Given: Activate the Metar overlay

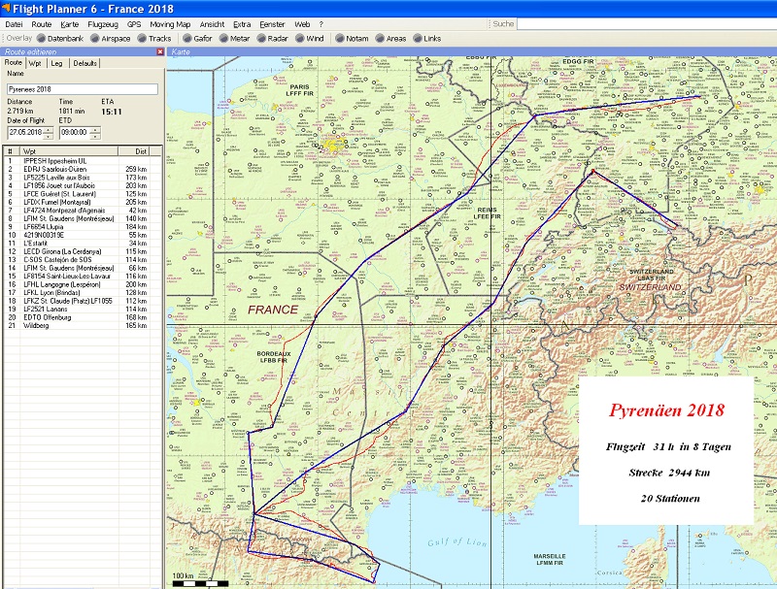Looking at the screenshot, I should 239,38.
